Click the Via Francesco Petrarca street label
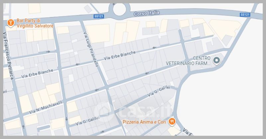This screenshot has width=266, height=139. [9, 56]
